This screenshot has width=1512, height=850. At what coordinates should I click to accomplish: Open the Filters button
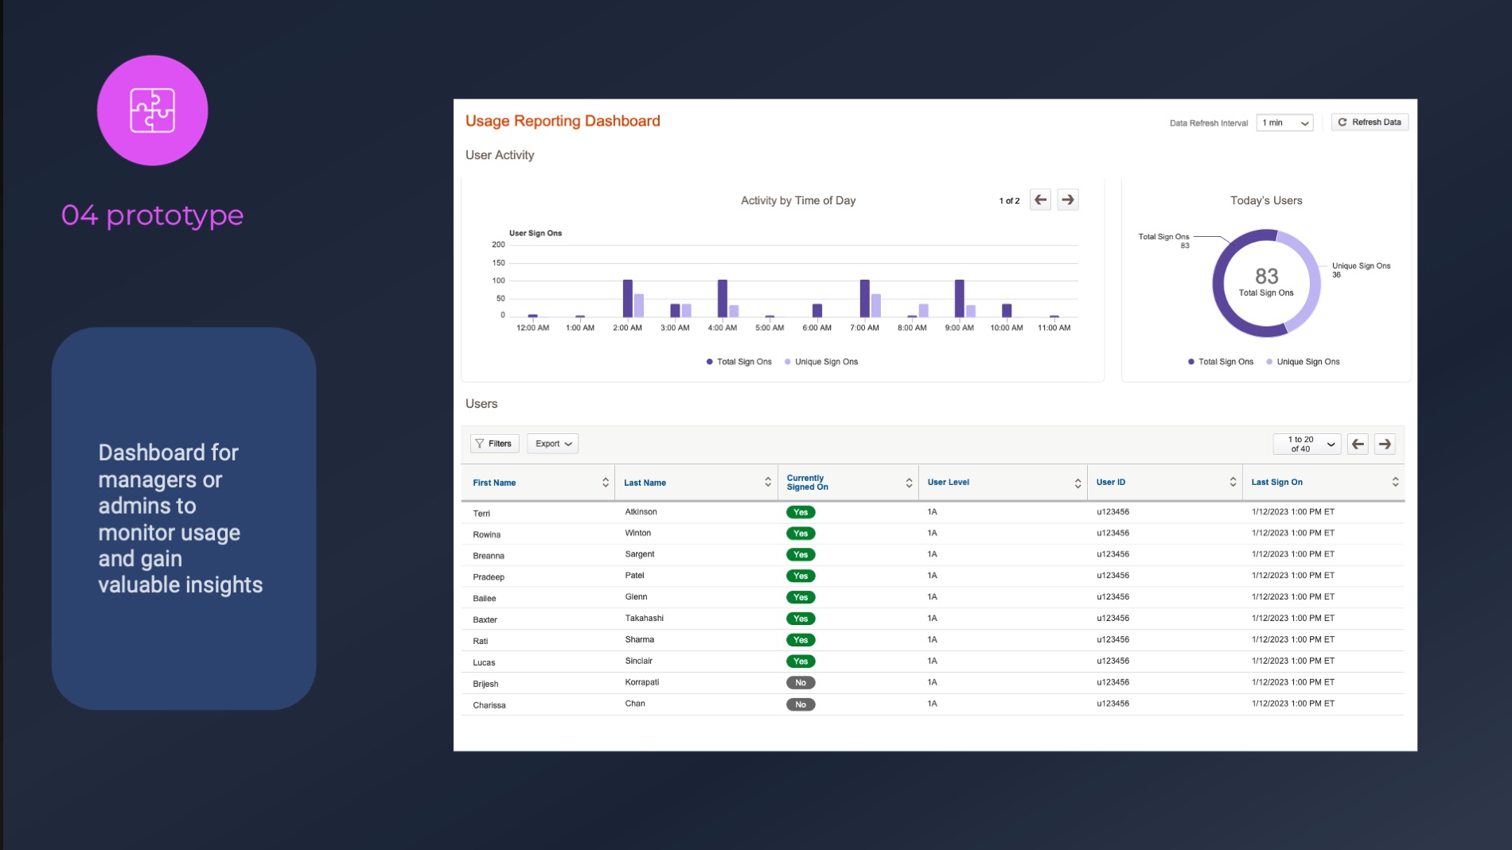[x=494, y=444]
